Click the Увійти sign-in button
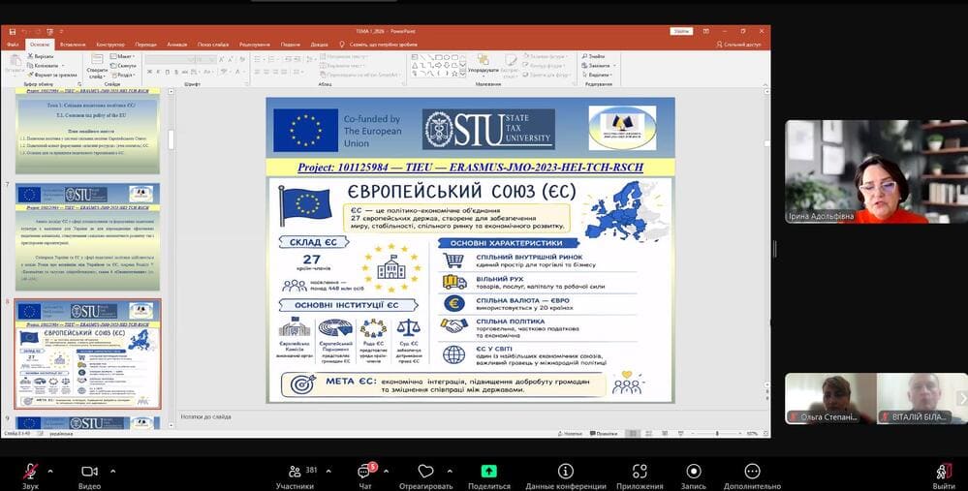 [x=681, y=31]
